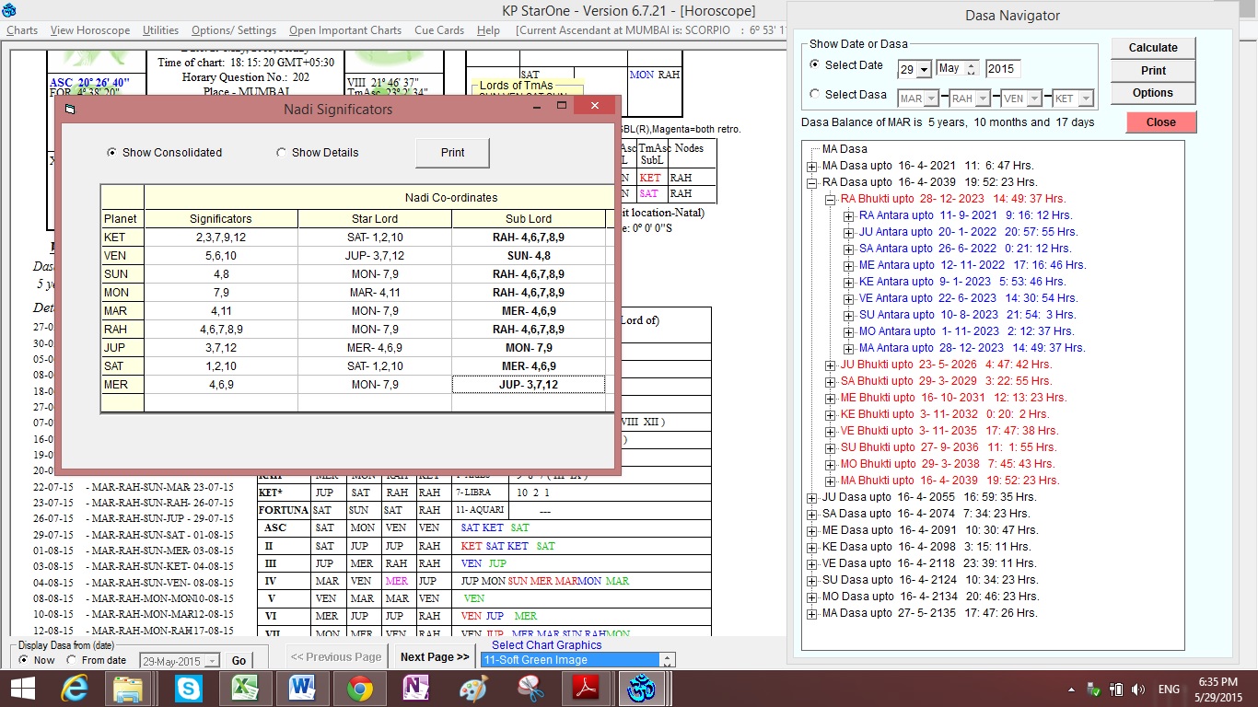Launch Internet Explorer from the taskbar
Viewport: 1258px width, 707px height.
tap(75, 688)
